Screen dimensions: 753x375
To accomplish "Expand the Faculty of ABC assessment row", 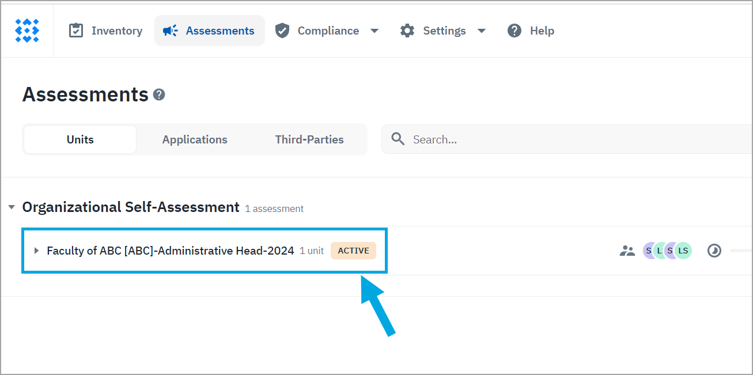I will pos(36,251).
